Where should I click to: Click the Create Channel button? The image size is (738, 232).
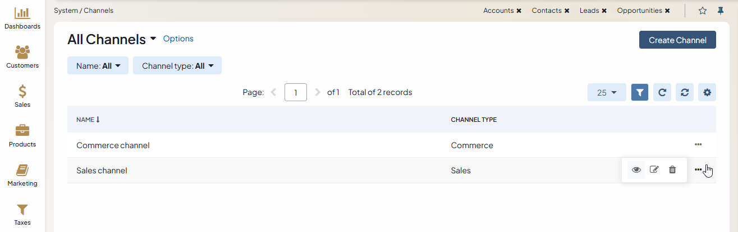pyautogui.click(x=677, y=40)
